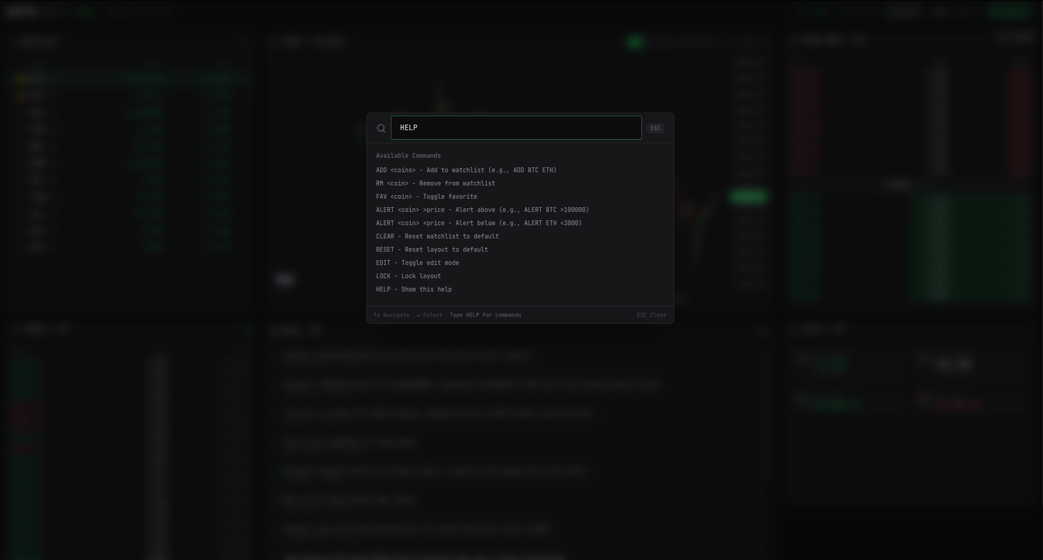Screen dimensions: 1043x560
Task: Click the panel options icon on the feed panel header
Action: point(761,331)
